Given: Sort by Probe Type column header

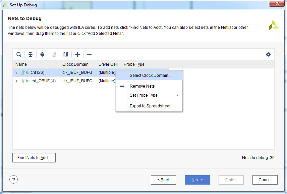Looking at the screenshot, I should pos(145,64).
